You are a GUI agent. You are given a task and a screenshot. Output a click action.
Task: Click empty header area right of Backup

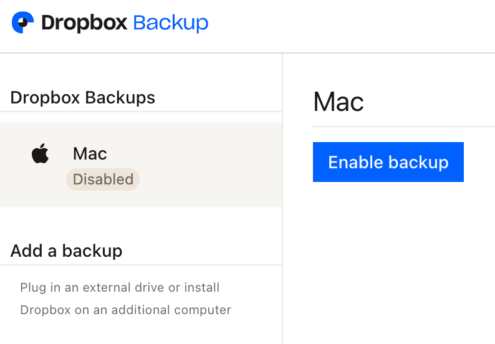tap(349, 25)
